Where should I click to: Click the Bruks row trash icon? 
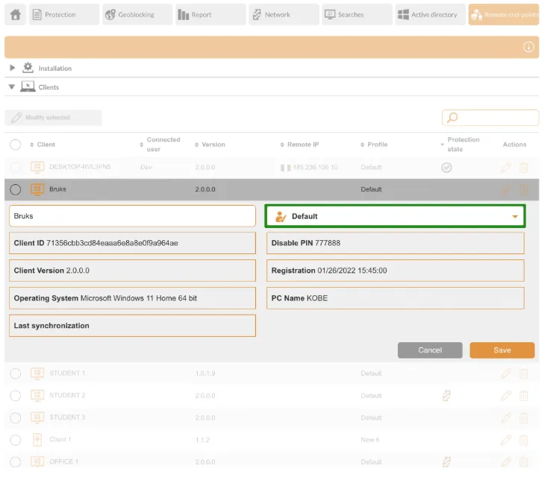coord(524,190)
